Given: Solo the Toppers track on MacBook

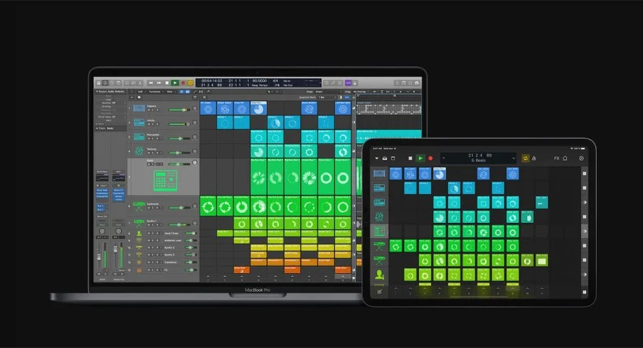Looking at the screenshot, I should 153,110.
